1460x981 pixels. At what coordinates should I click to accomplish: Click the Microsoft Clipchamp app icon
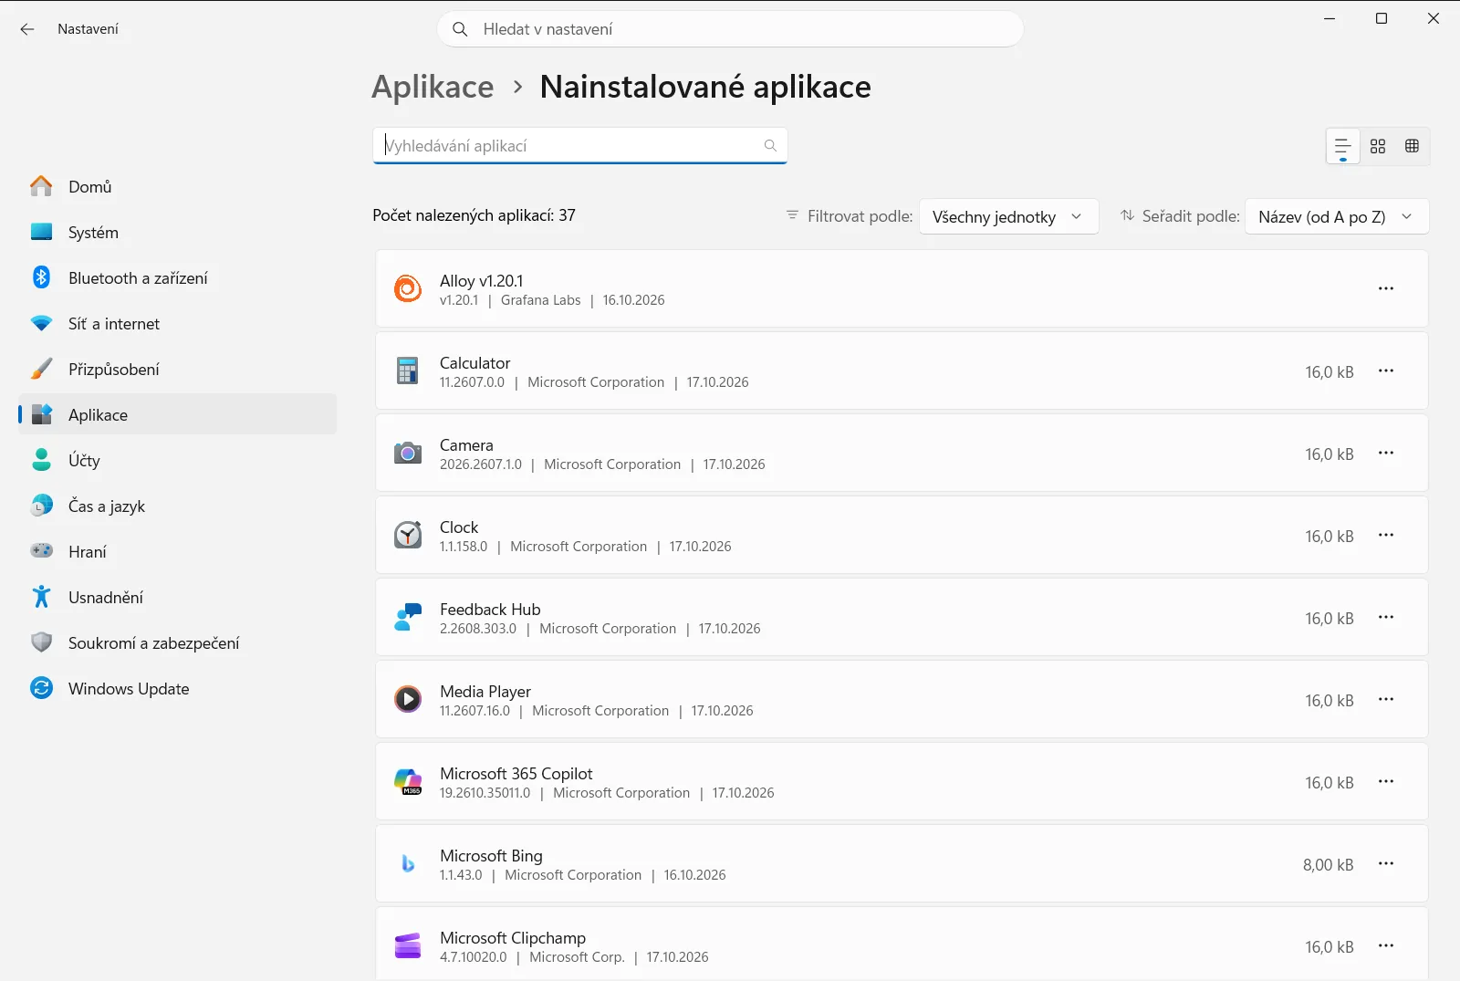point(408,945)
